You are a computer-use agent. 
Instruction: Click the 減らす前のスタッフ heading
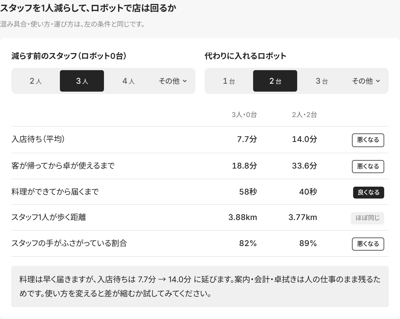69,56
